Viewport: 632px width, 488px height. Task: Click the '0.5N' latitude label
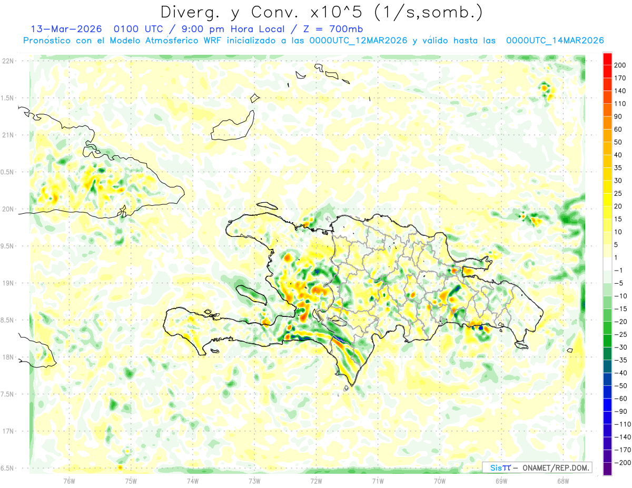click(x=8, y=172)
